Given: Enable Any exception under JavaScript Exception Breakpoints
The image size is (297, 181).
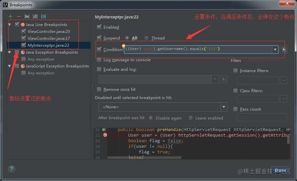Looking at the screenshot, I should pyautogui.click(x=23, y=73).
